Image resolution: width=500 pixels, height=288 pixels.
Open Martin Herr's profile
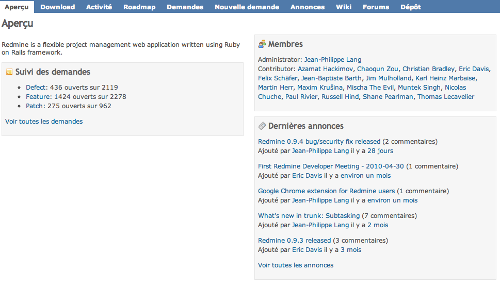[276, 87]
